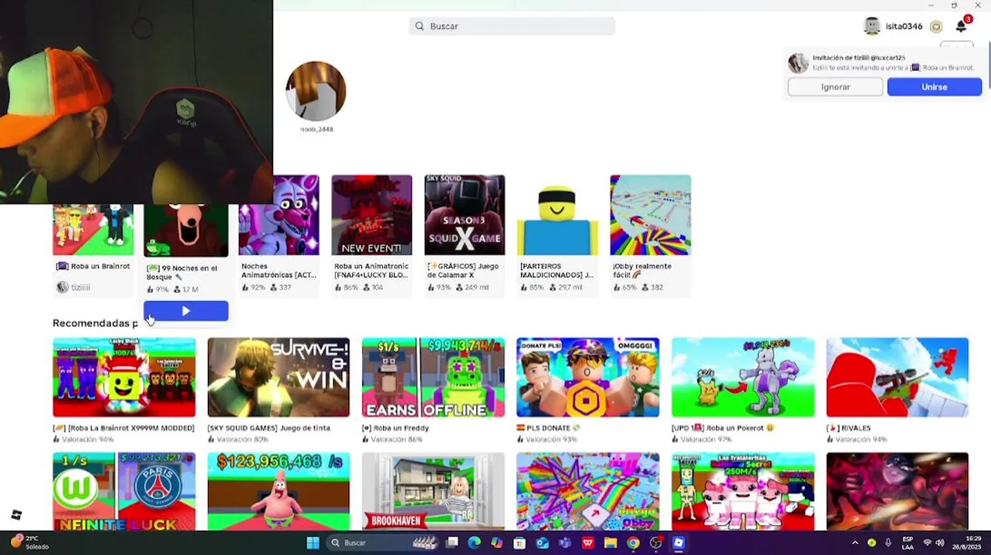
Task: Open Obby realmente fácil thumbnail
Action: tap(651, 215)
